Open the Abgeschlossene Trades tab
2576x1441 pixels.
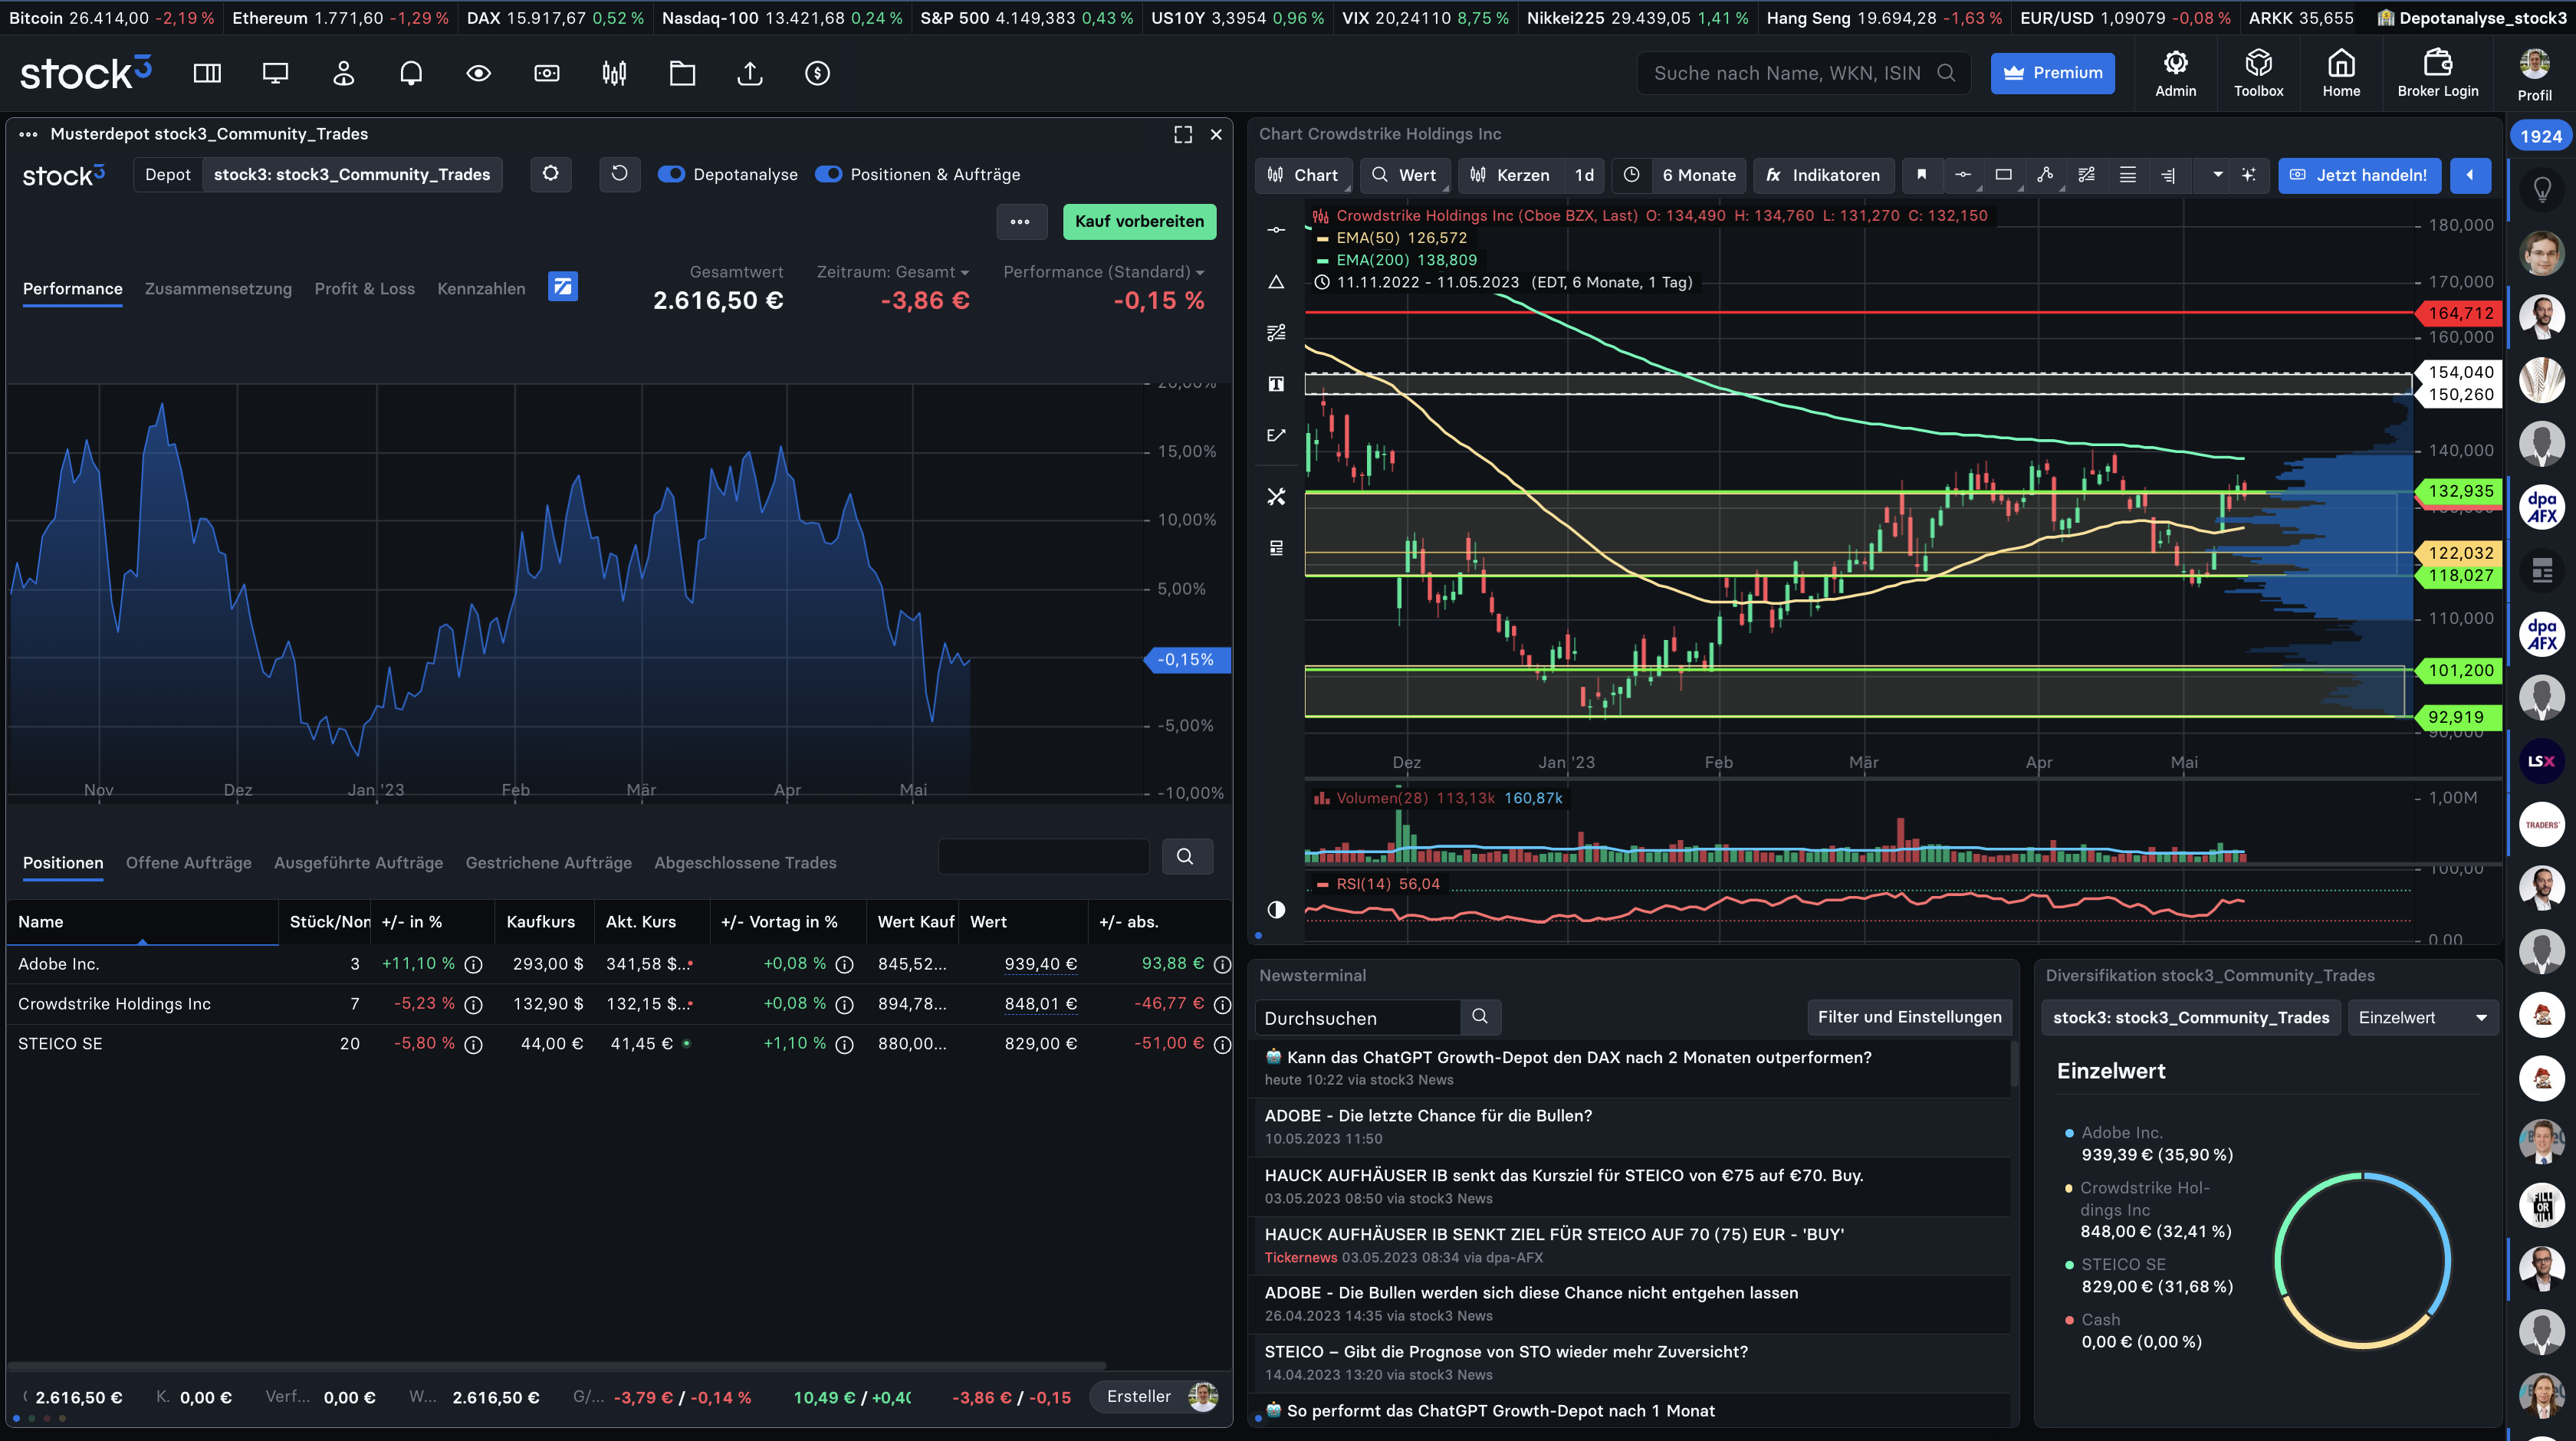click(745, 863)
